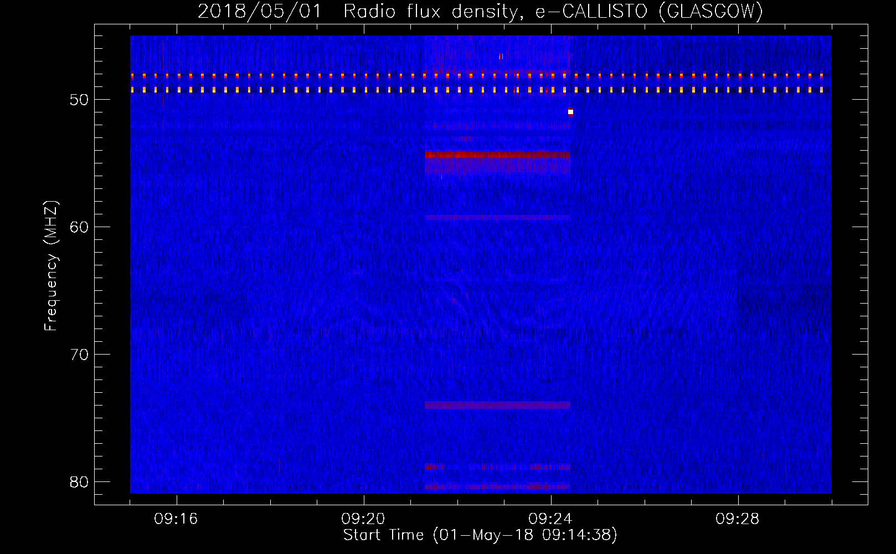Click the 60 MHz frequency tick label
Image resolution: width=896 pixels, height=554 pixels.
tap(79, 227)
